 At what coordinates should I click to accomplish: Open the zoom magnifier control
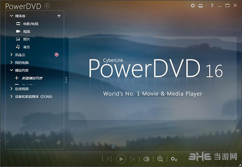coord(160,159)
